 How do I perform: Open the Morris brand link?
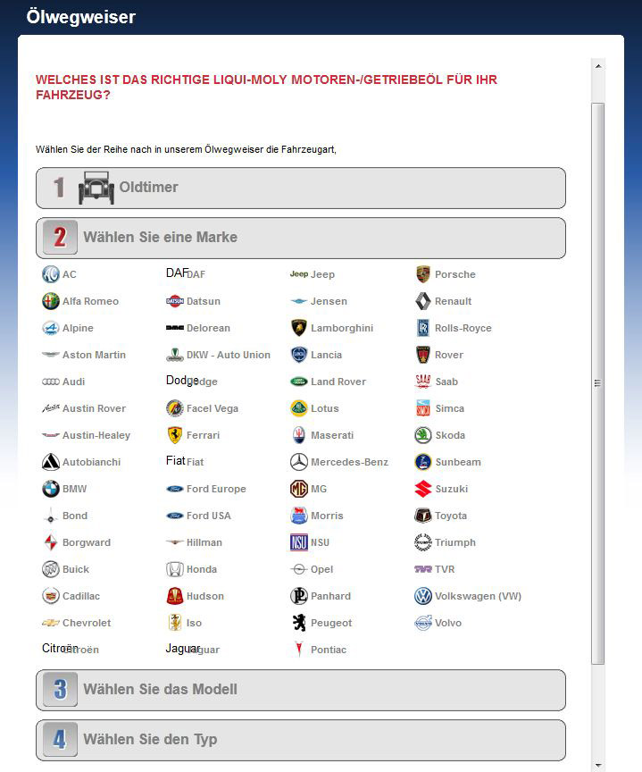327,516
